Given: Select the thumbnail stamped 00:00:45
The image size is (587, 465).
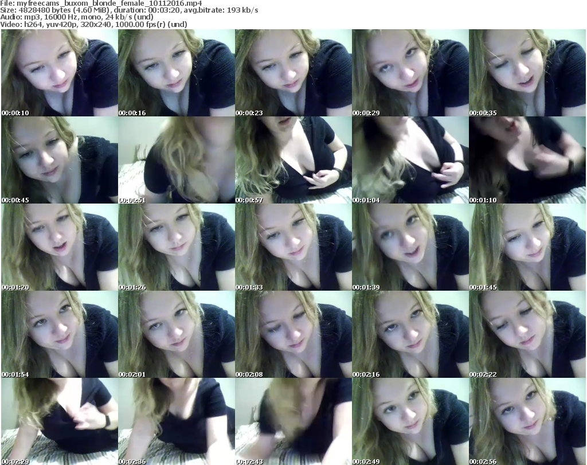Looking at the screenshot, I should [x=60, y=160].
